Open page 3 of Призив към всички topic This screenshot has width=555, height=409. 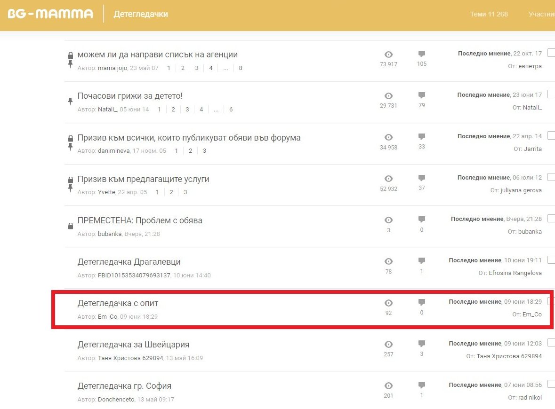pyautogui.click(x=204, y=151)
